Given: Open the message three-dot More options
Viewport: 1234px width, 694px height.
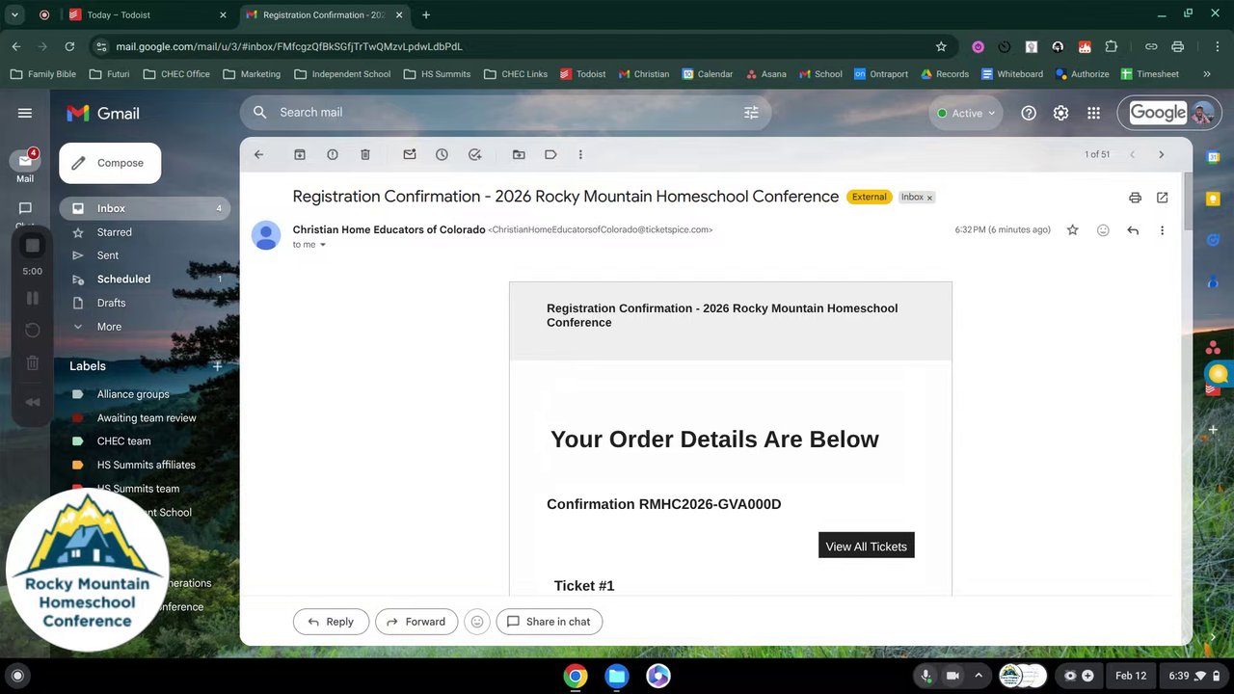Looking at the screenshot, I should [x=1162, y=230].
